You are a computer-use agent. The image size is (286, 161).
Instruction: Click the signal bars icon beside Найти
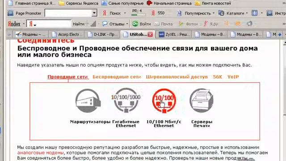(93, 24)
